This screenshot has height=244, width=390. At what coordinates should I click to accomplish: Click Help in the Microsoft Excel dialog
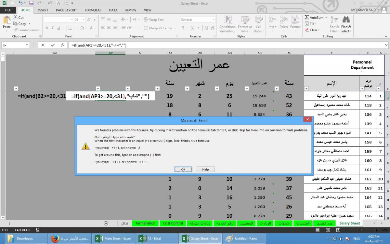[205, 169]
